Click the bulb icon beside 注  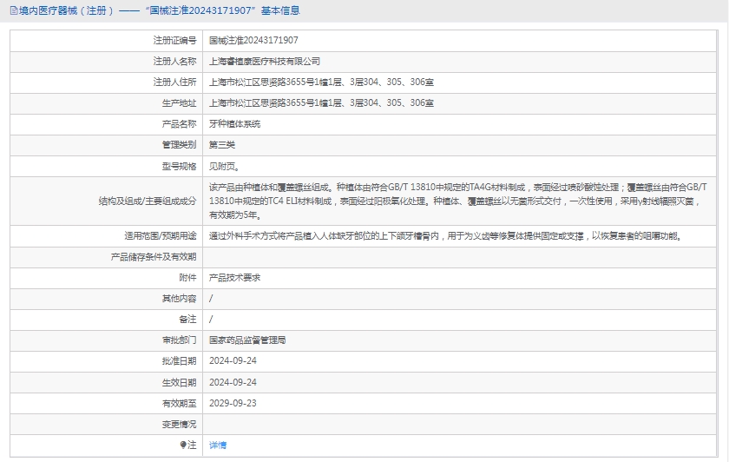(183, 445)
